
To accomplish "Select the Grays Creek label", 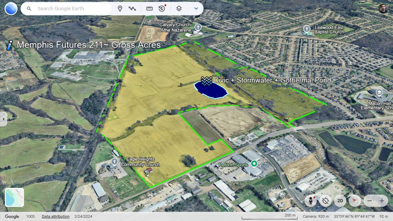I will (x=319, y=149).
